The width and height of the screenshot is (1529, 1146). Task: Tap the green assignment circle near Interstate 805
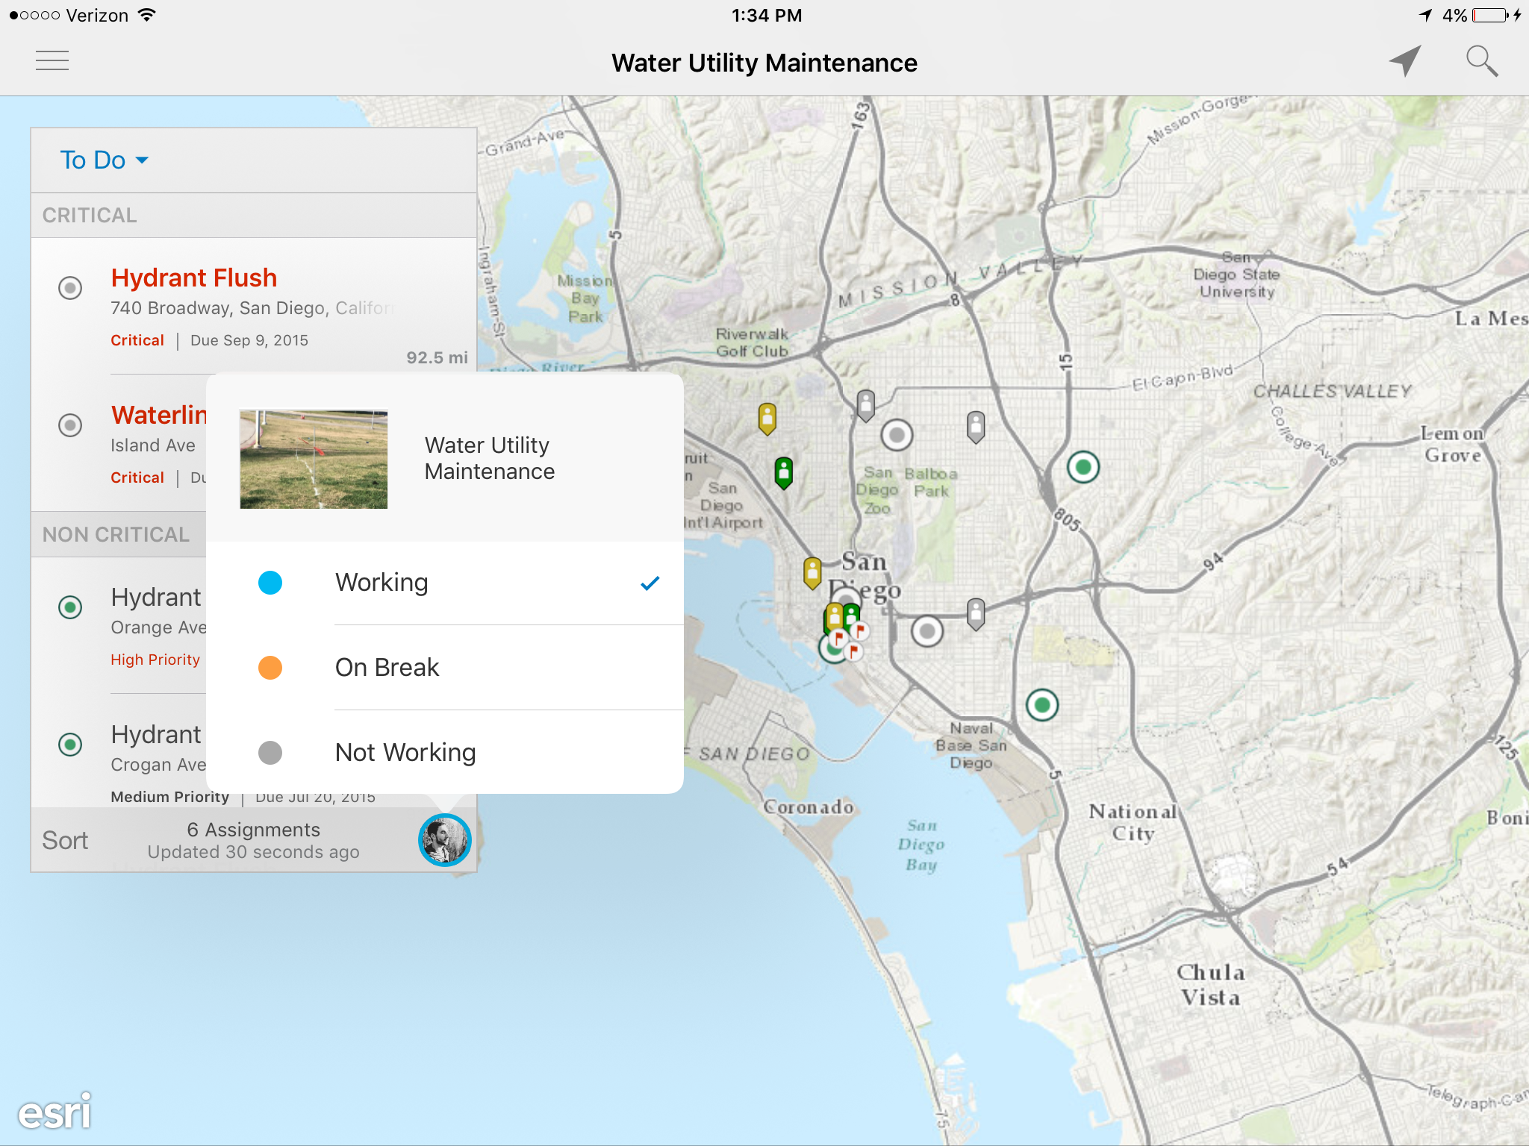click(1083, 468)
